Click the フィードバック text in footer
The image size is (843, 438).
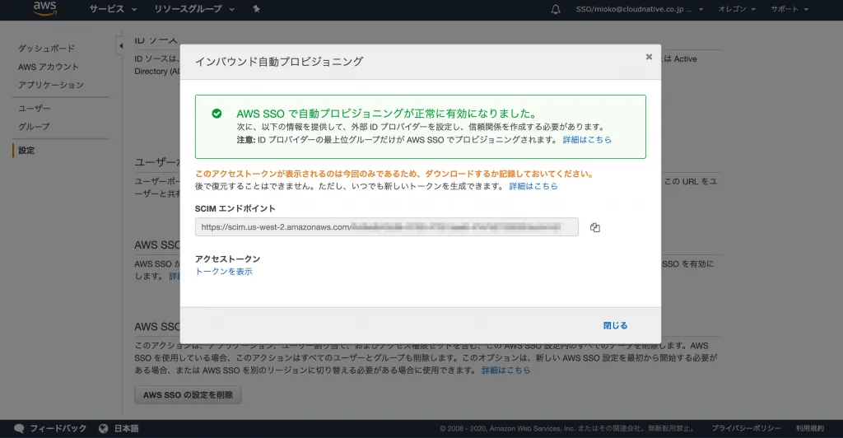click(x=58, y=428)
